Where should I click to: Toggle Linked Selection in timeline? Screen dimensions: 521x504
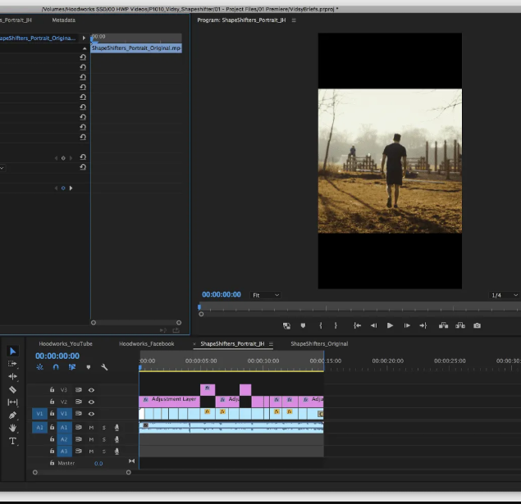[x=72, y=367]
